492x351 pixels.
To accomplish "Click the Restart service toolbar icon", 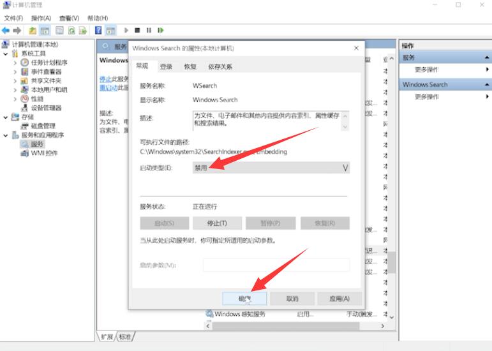I will click(161, 31).
